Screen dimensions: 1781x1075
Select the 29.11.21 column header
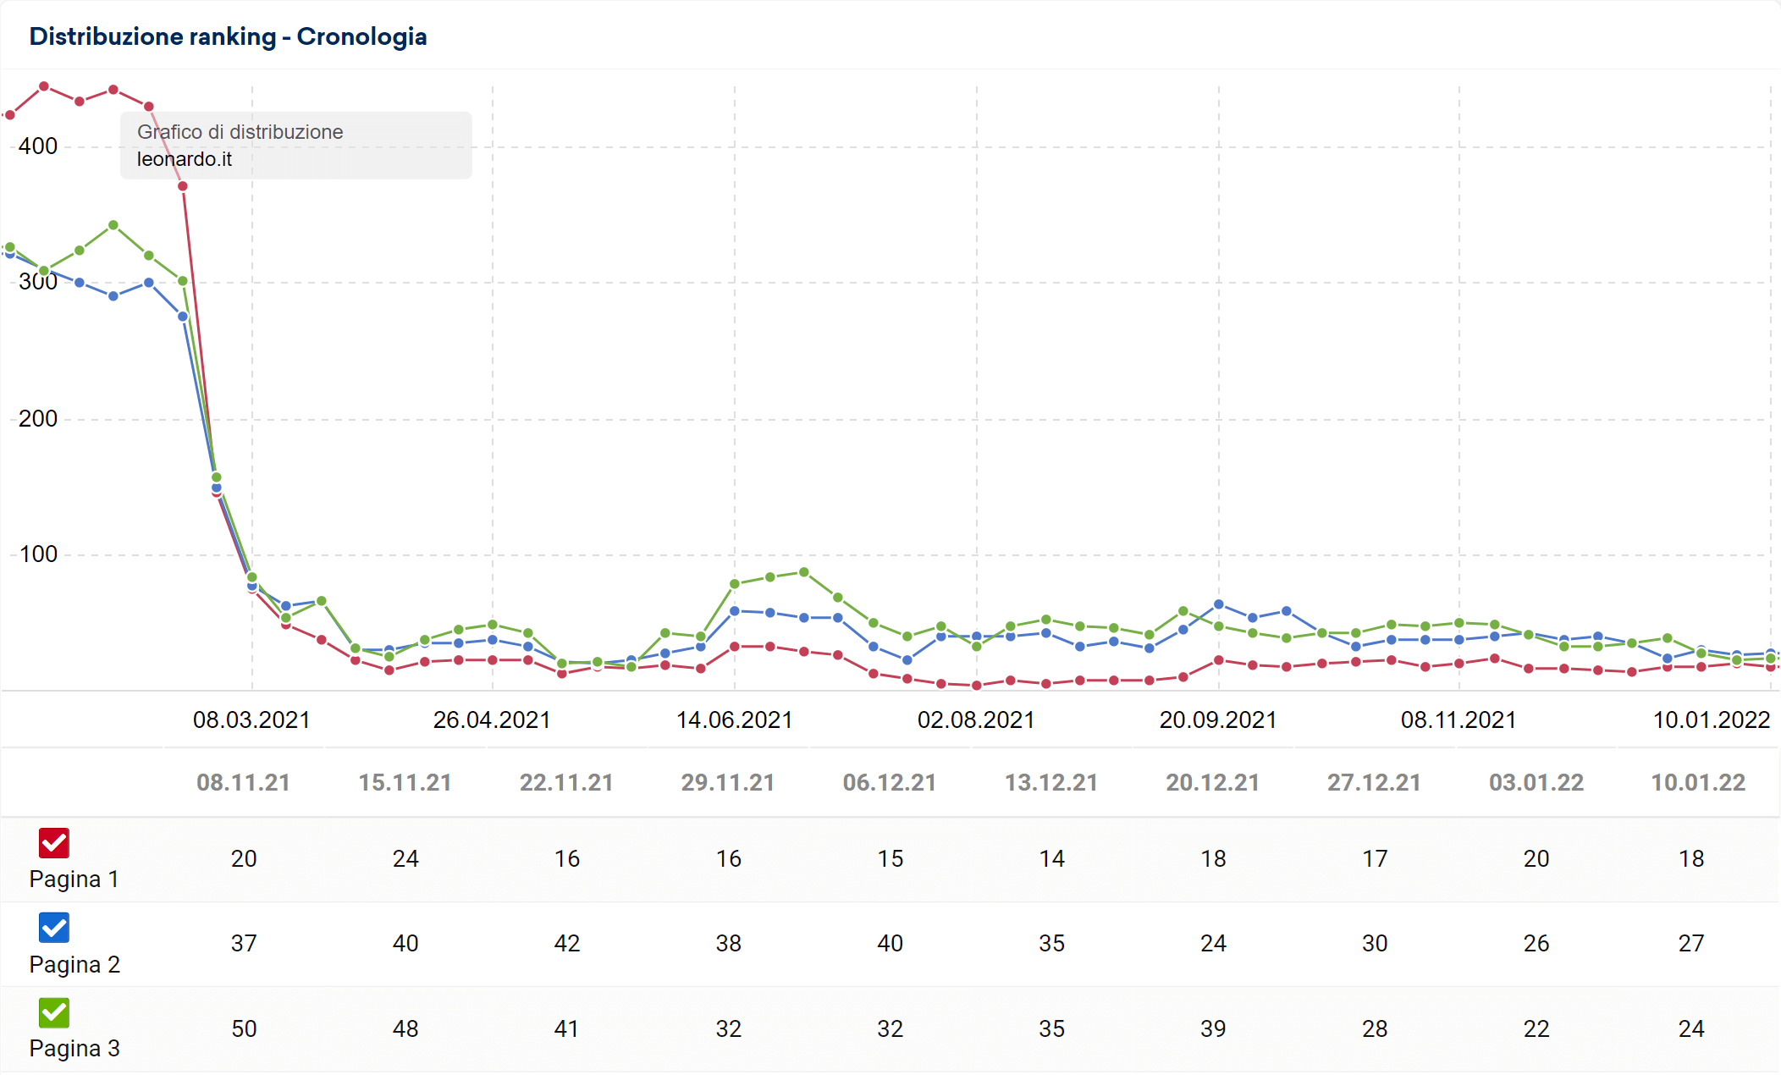(729, 783)
